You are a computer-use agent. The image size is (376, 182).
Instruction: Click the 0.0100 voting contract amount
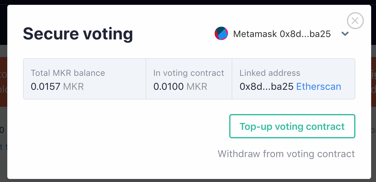coord(169,87)
